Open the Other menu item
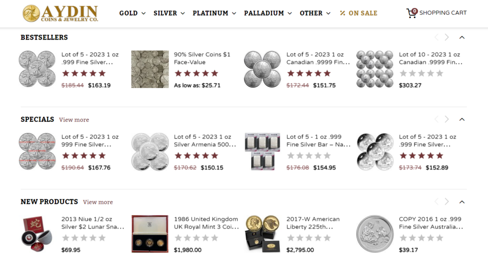 (x=315, y=13)
